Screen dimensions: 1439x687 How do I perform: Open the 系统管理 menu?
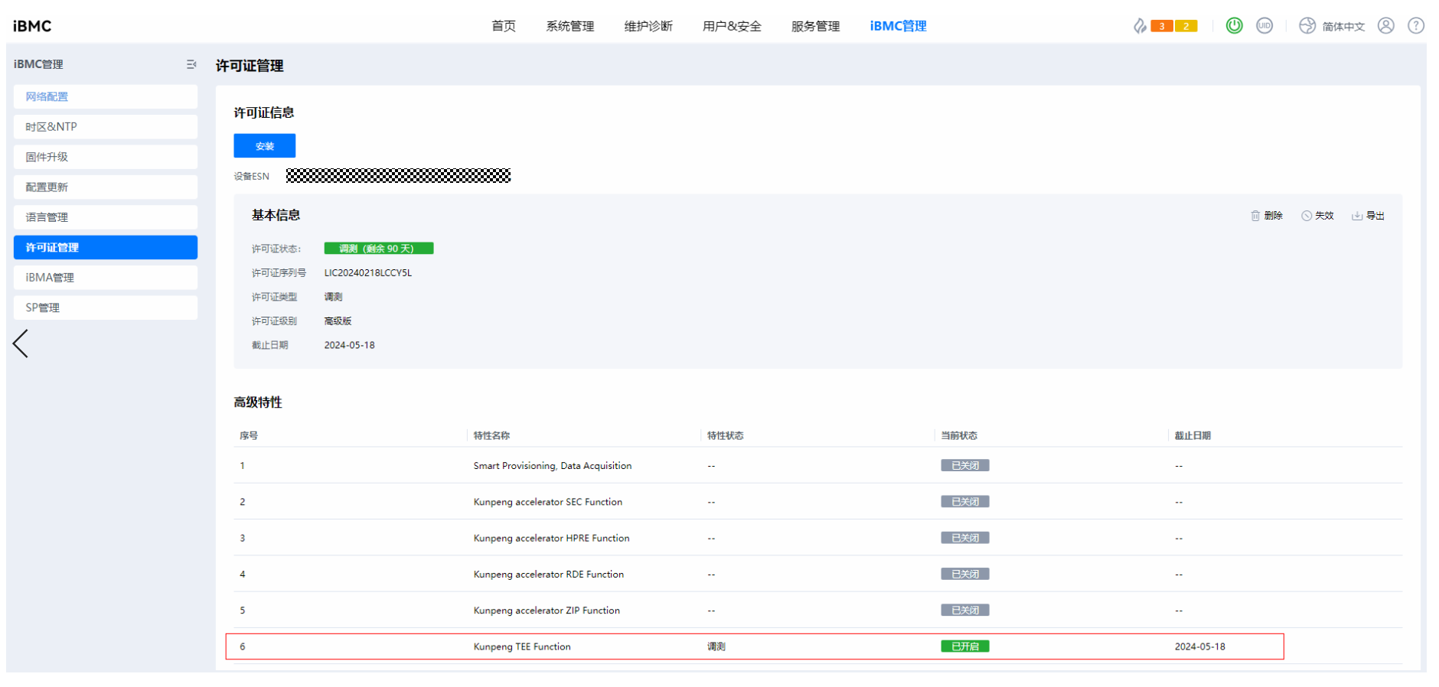[x=570, y=26]
